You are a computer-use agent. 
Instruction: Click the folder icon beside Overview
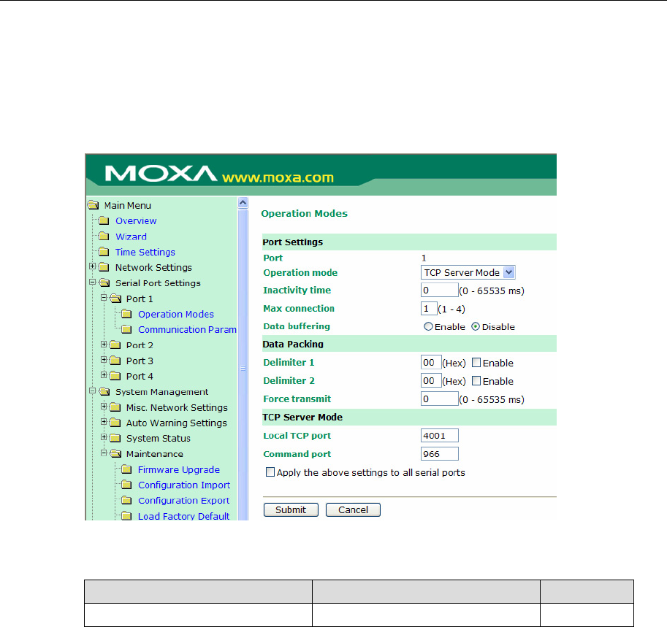coord(104,221)
